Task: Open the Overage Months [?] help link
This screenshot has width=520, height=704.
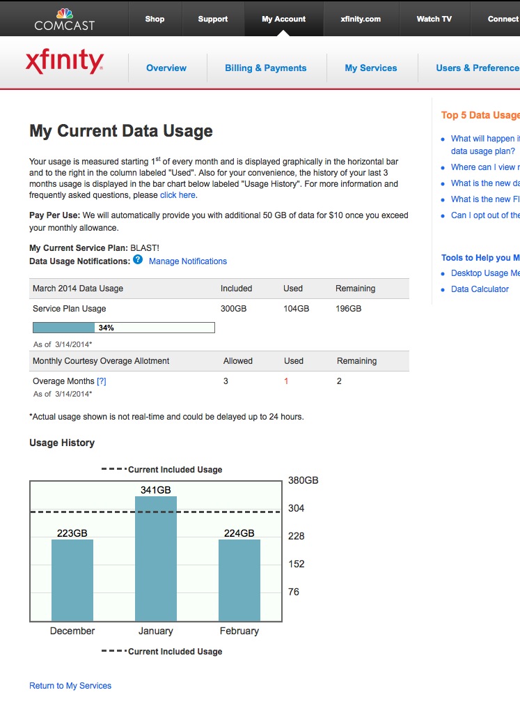Action: pos(102,381)
